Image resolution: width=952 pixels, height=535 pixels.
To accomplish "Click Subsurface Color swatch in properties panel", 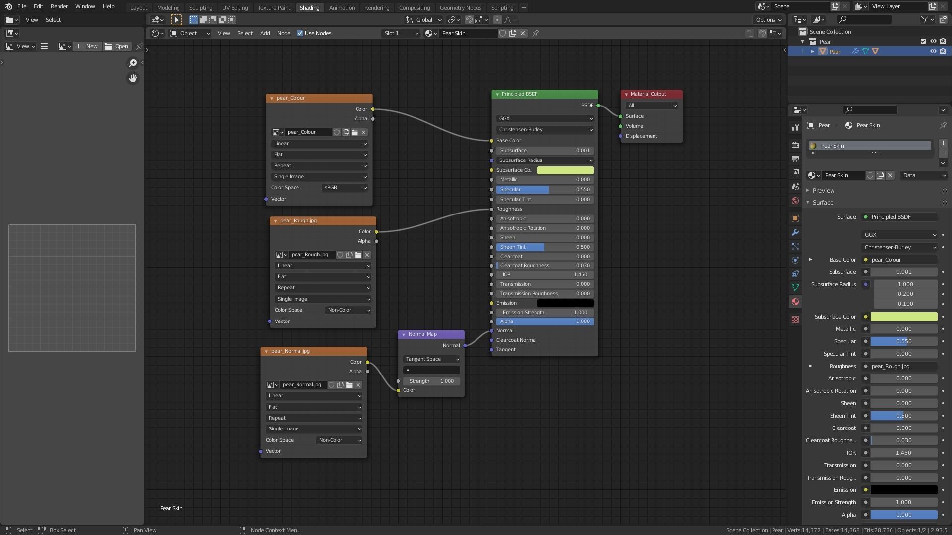I will [903, 317].
